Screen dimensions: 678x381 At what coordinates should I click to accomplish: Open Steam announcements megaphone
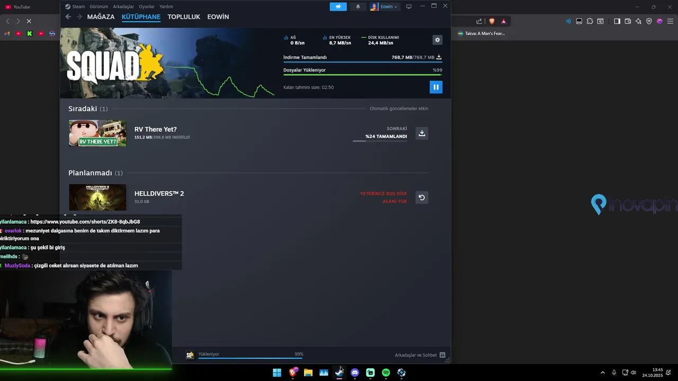338,6
